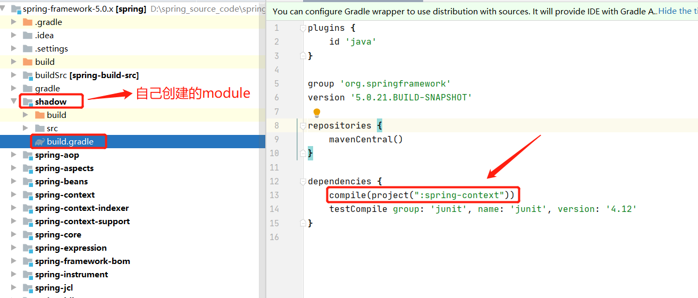Viewport: 698px width, 298px height.
Task: Expand the spring-context module arrow
Action: [x=14, y=195]
